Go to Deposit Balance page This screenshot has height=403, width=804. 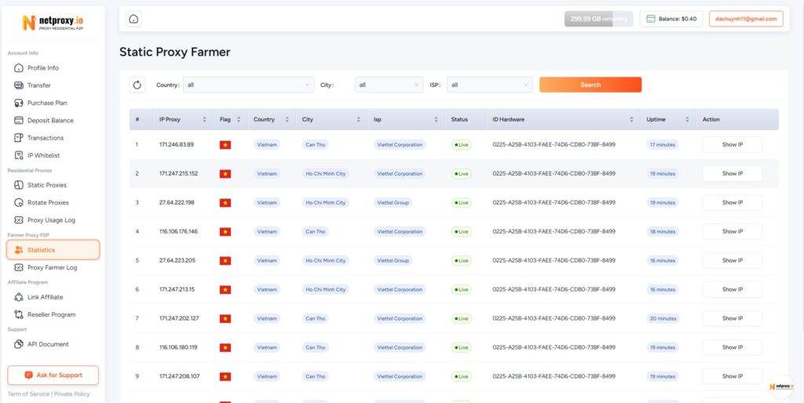tap(50, 120)
